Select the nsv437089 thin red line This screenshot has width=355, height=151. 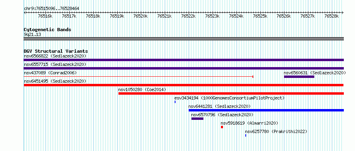coord(138,77)
